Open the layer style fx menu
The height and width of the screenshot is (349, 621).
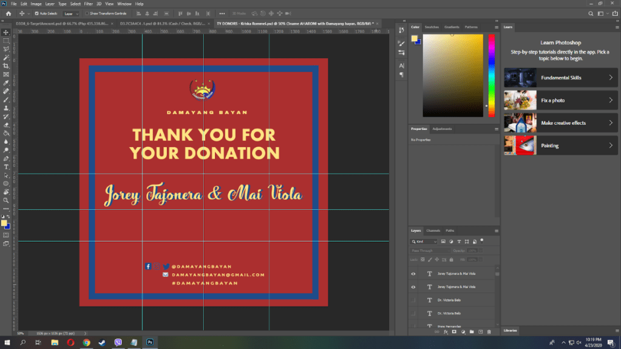445,332
